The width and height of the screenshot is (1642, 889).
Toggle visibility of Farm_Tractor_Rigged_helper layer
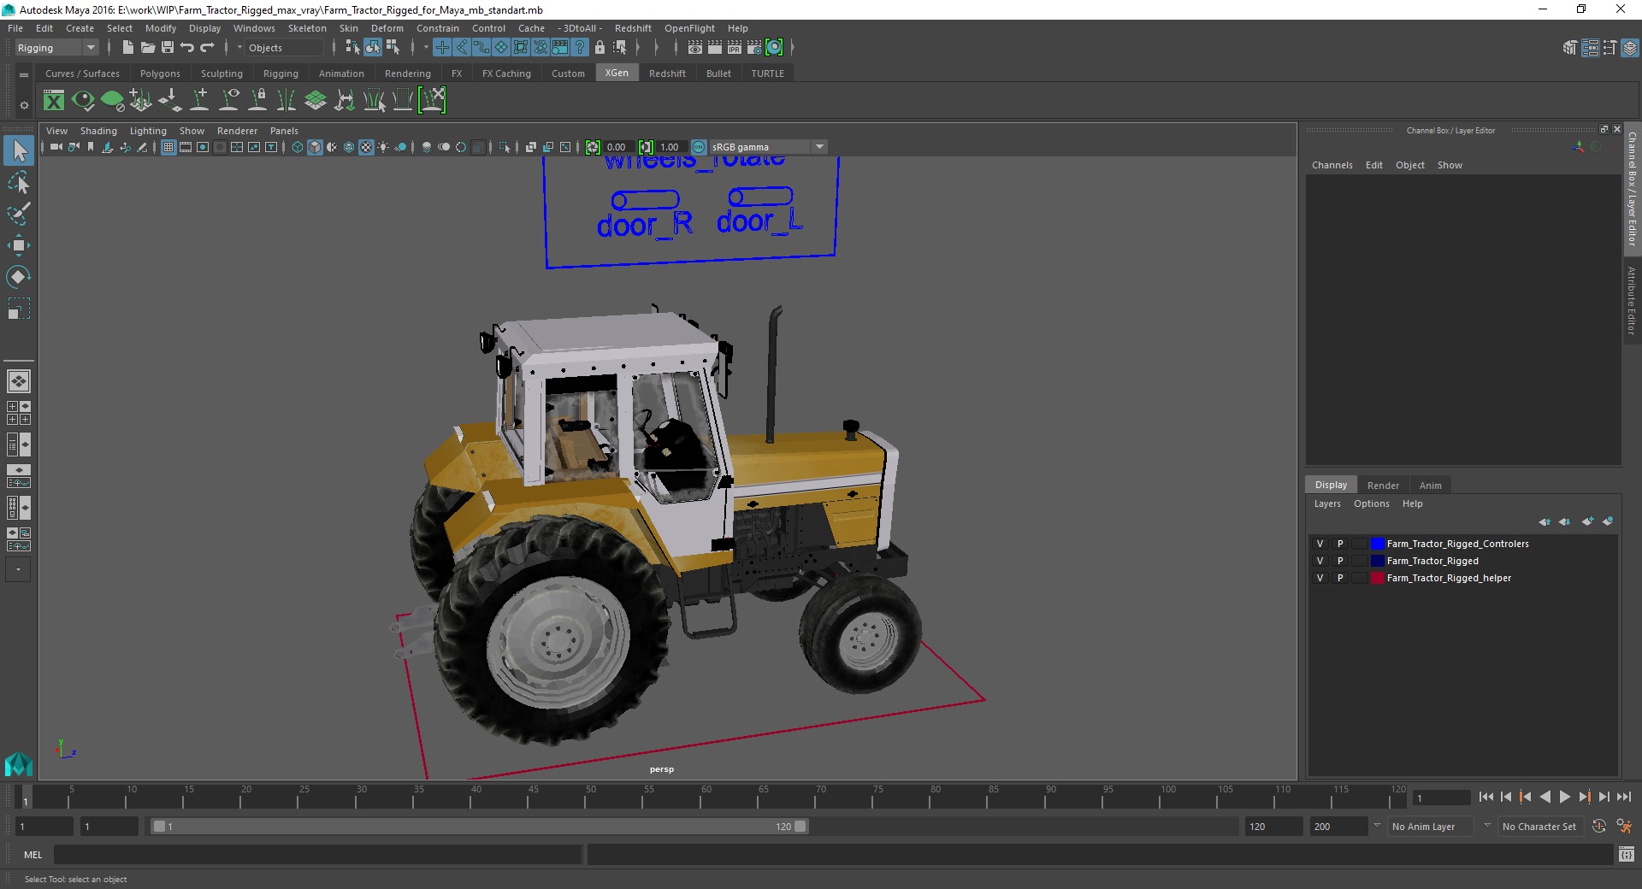point(1320,578)
